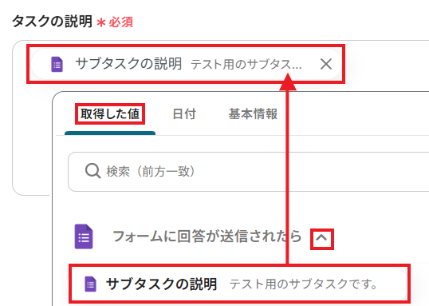Click the サブタスクの説明 chip label in the input

tap(128, 64)
